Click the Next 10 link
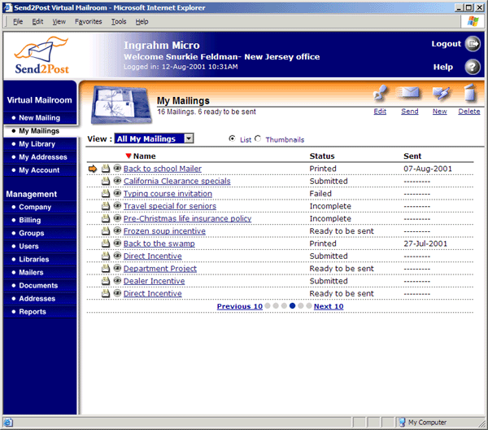The width and height of the screenshot is (488, 430). [x=329, y=306]
